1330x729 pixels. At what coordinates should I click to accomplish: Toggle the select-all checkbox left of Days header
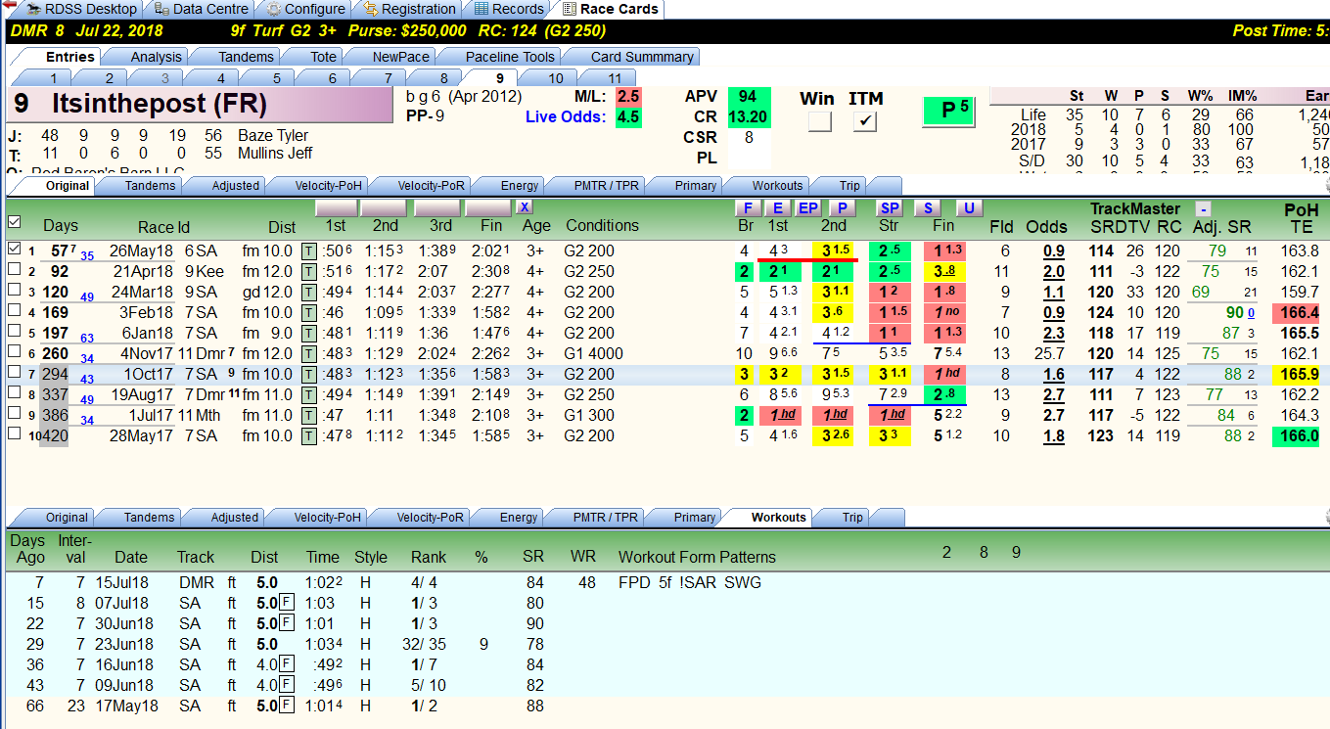(x=14, y=222)
